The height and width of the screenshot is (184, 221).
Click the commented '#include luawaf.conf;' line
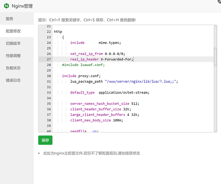point(83,65)
